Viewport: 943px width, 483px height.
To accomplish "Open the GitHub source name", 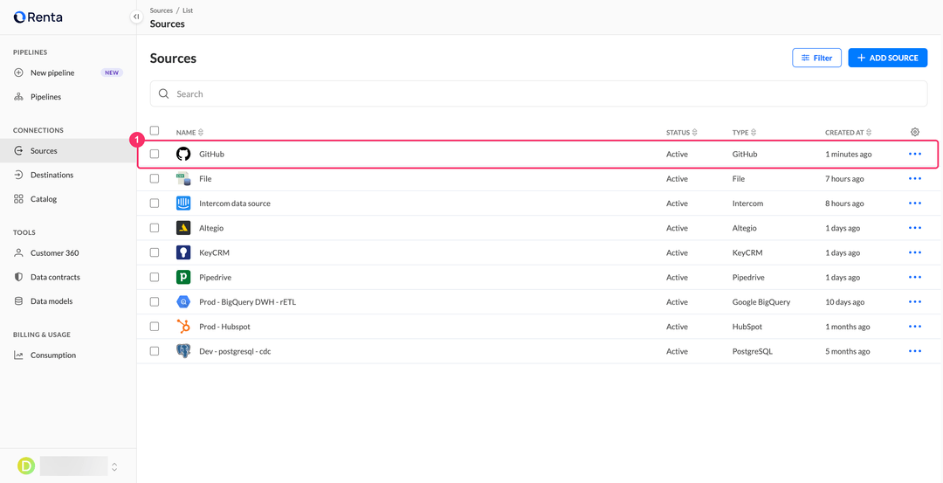I will click(x=211, y=155).
